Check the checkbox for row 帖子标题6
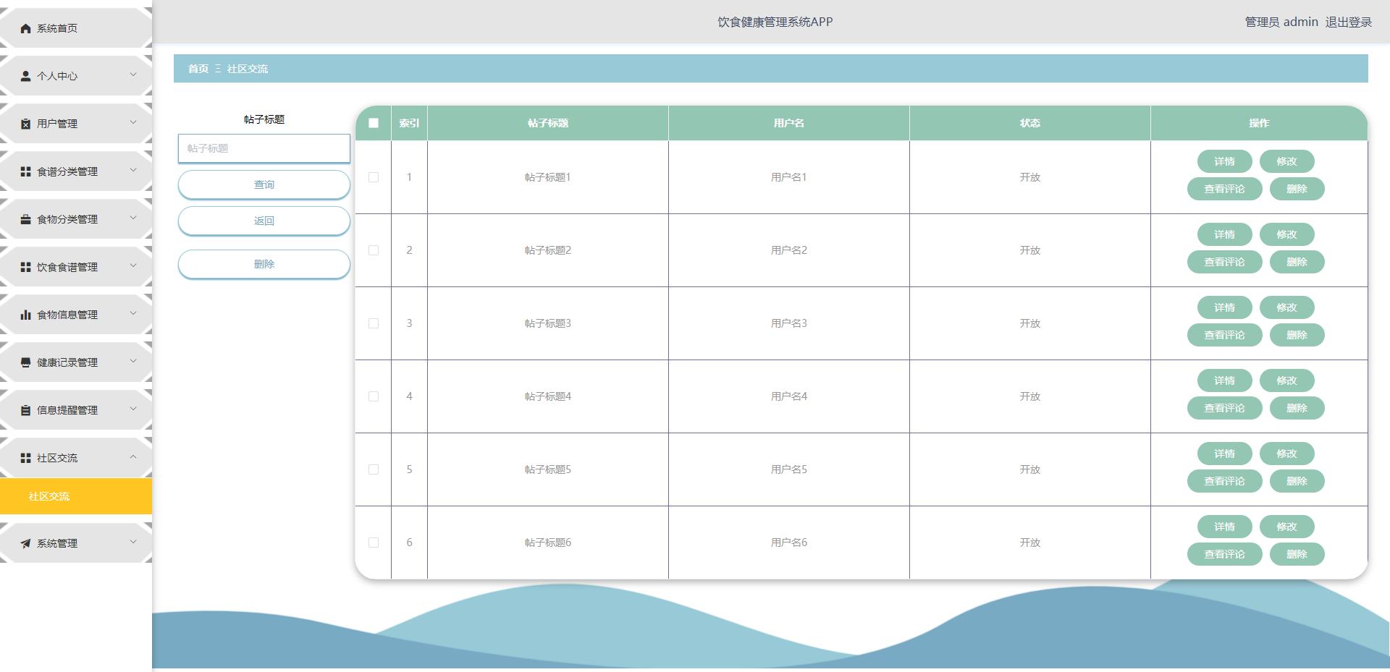Screen dimensions: 1390x672 [x=374, y=543]
